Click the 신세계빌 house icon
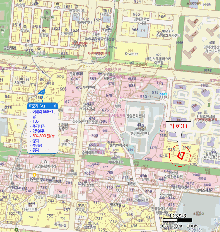Image resolution: width=220 pixels, height=232 pixels. pyautogui.click(x=66, y=29)
